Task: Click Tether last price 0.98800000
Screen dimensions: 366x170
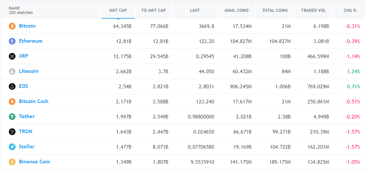Action: tap(201, 117)
